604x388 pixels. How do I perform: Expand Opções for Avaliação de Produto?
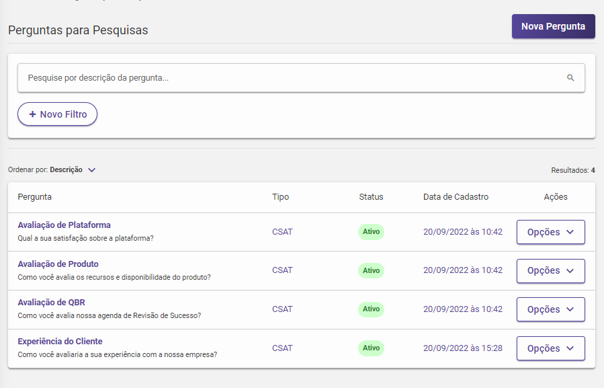click(x=550, y=271)
